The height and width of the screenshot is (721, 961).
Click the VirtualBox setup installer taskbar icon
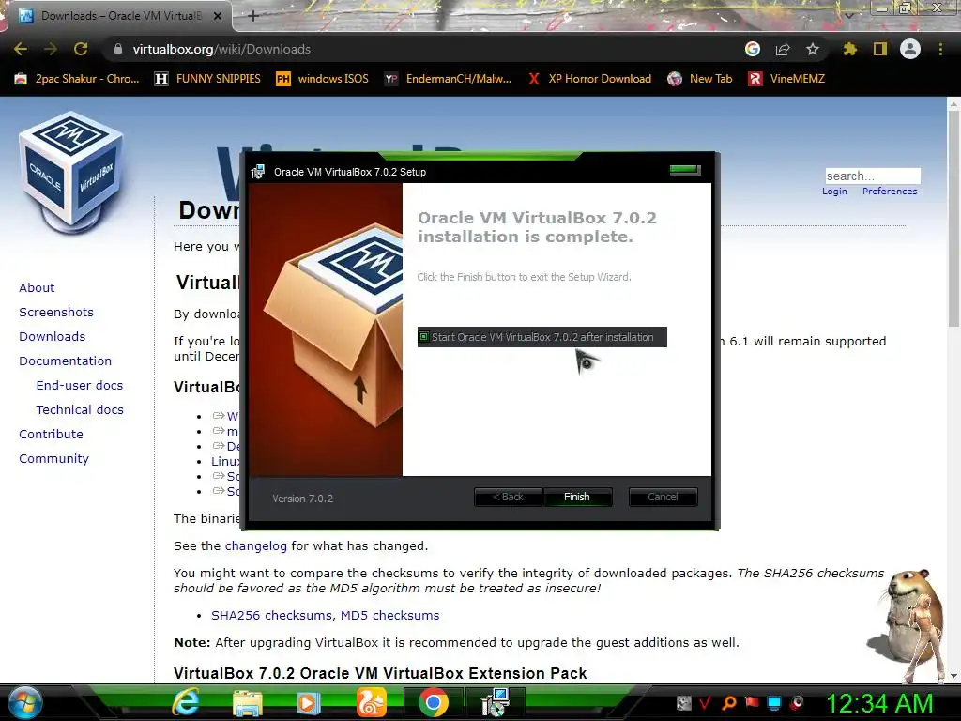coord(496,702)
